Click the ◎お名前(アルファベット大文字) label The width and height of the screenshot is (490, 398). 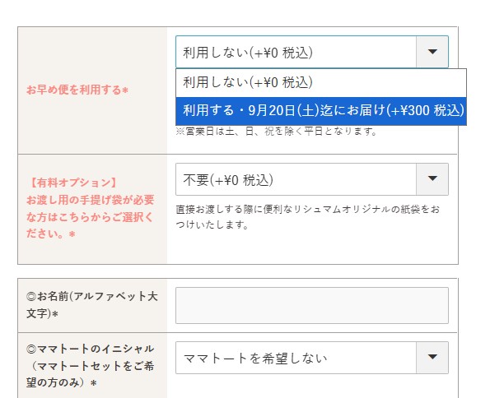[x=92, y=304]
